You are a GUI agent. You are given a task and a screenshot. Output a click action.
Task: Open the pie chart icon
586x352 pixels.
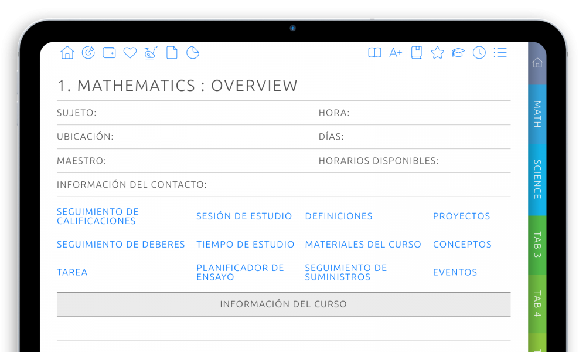[x=193, y=53]
